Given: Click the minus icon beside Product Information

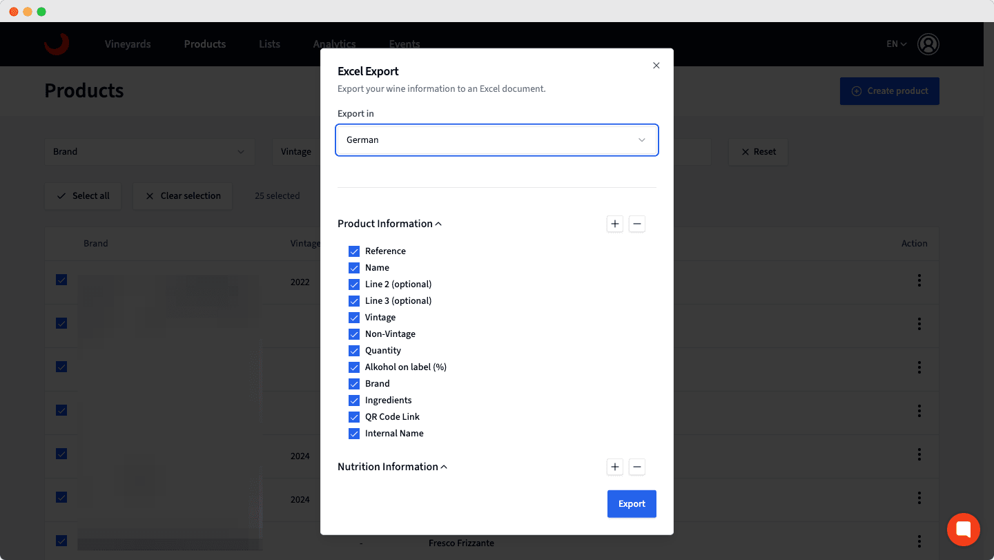Looking at the screenshot, I should 636,224.
